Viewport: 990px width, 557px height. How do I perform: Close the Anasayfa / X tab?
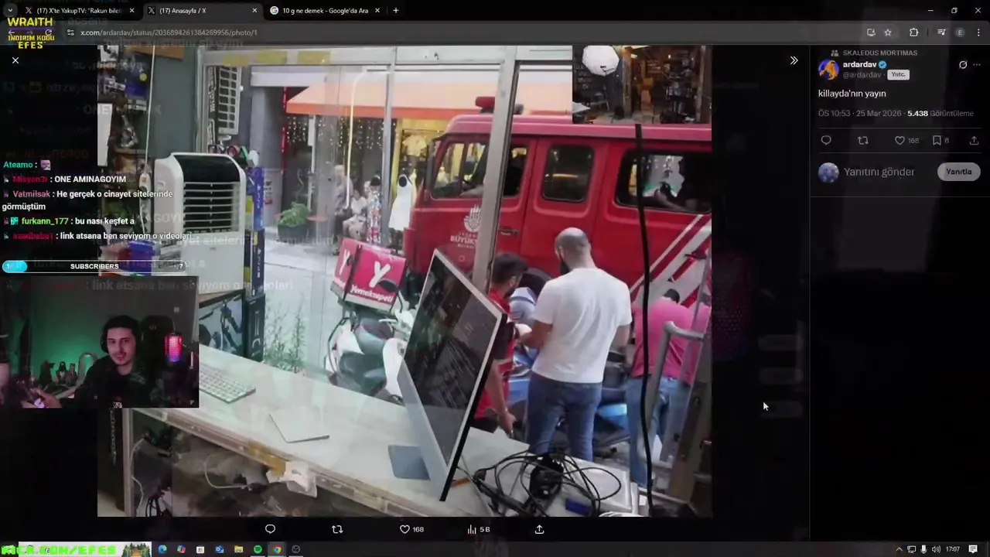click(x=254, y=11)
